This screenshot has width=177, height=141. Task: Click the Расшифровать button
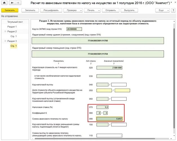(x=51, y=10)
